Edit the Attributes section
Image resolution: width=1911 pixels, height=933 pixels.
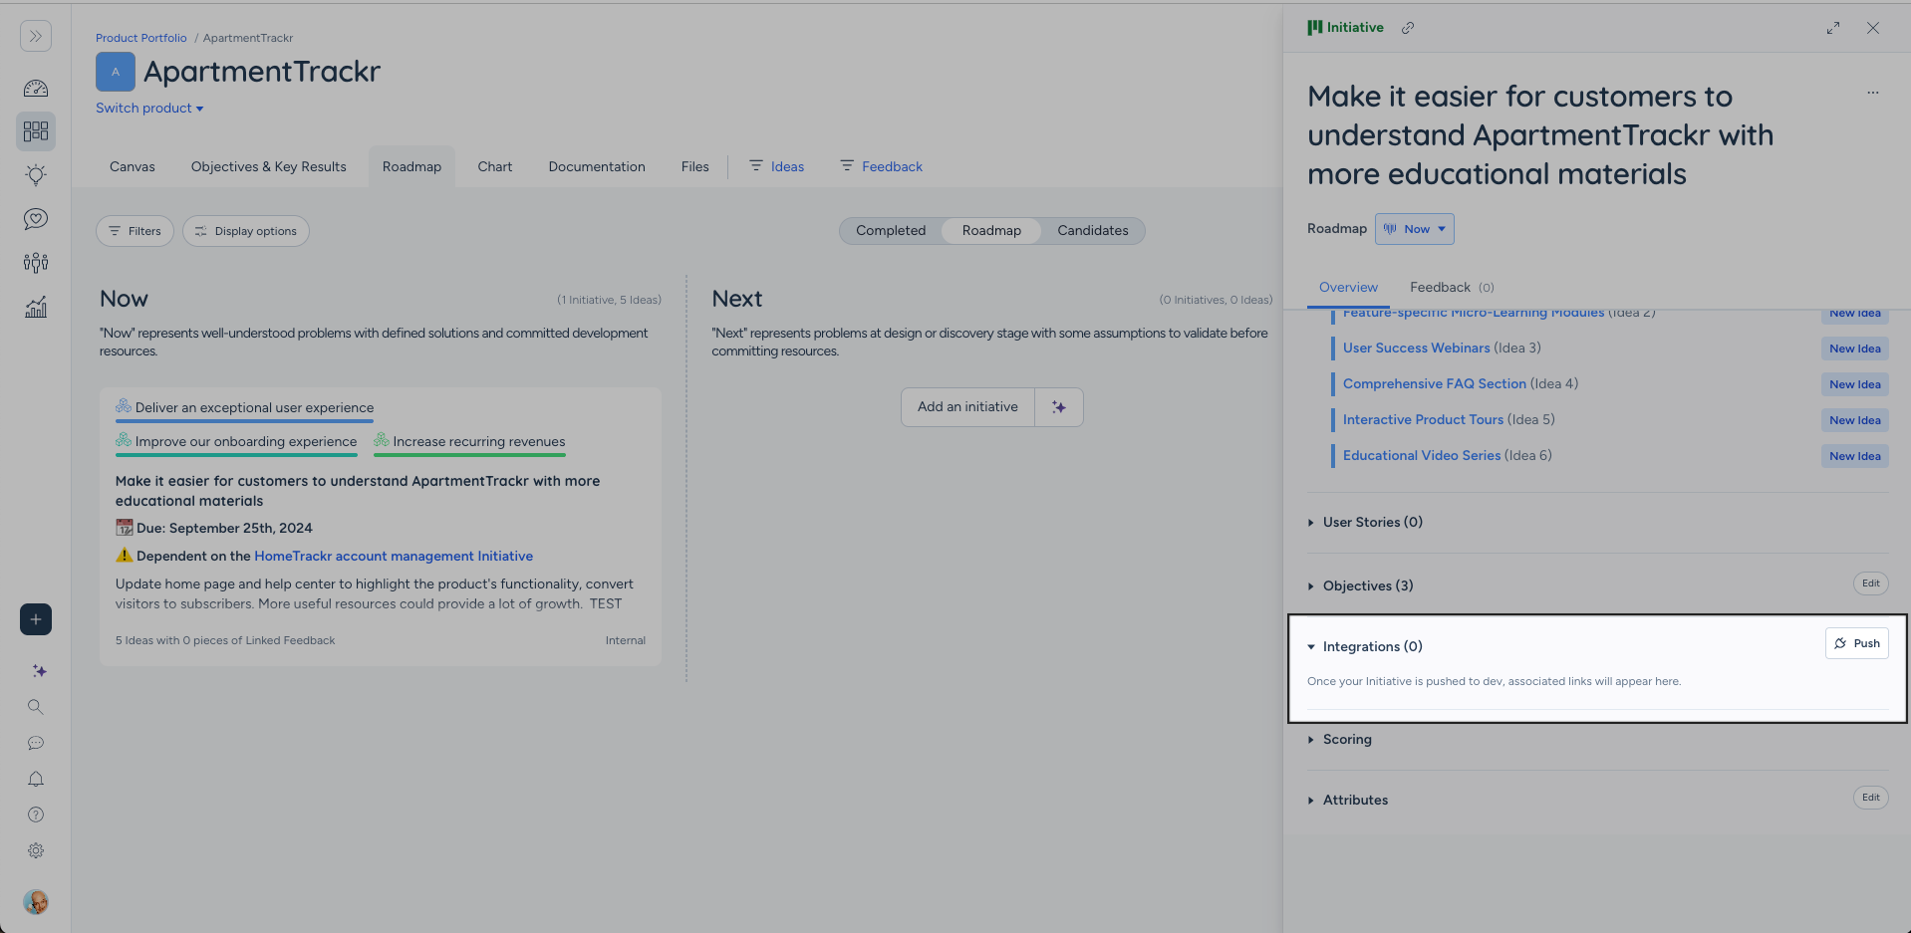click(1871, 798)
